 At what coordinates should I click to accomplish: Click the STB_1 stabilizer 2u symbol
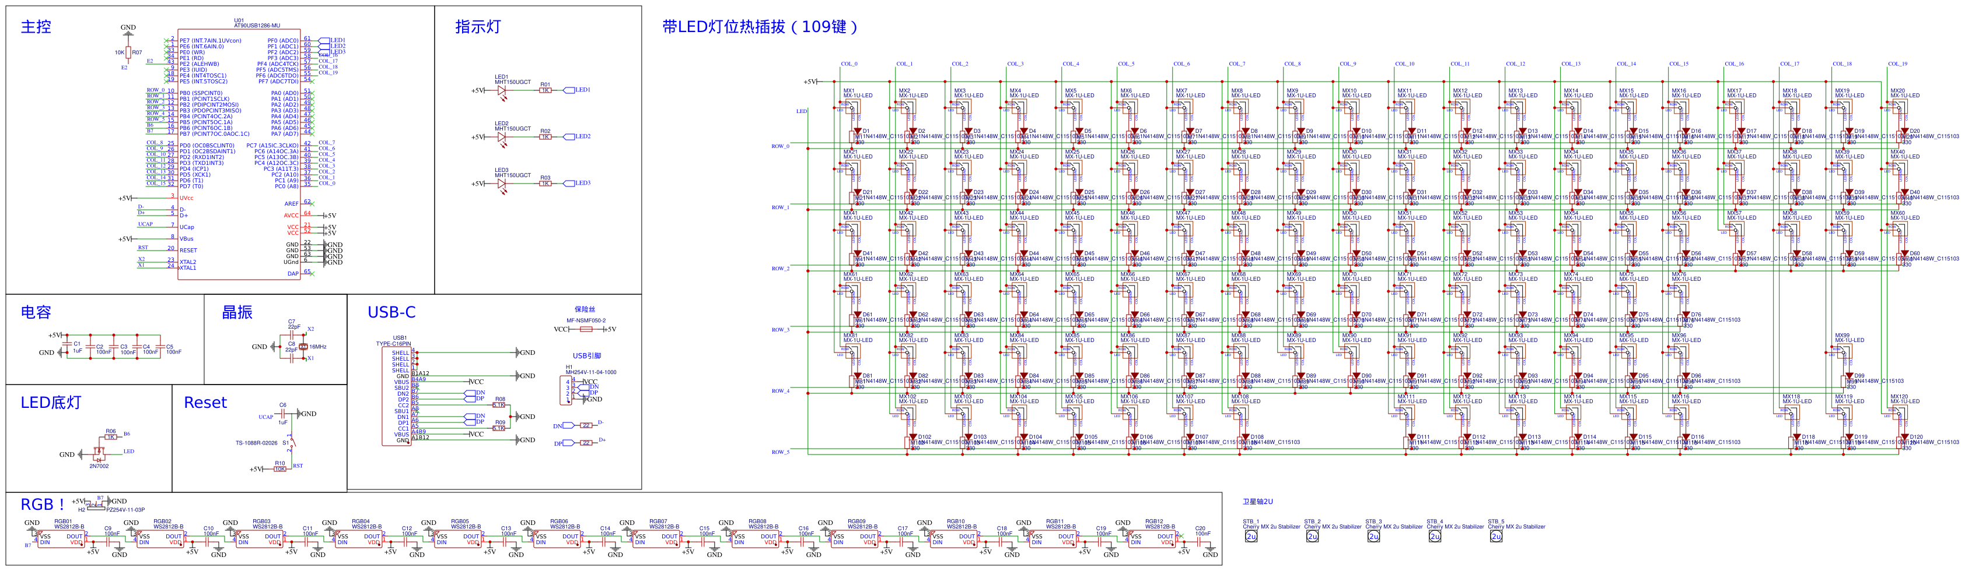pos(1251,536)
